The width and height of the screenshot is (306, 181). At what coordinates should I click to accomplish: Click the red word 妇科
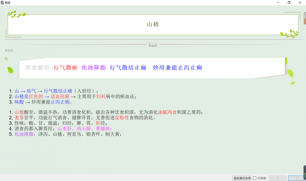click(x=101, y=96)
